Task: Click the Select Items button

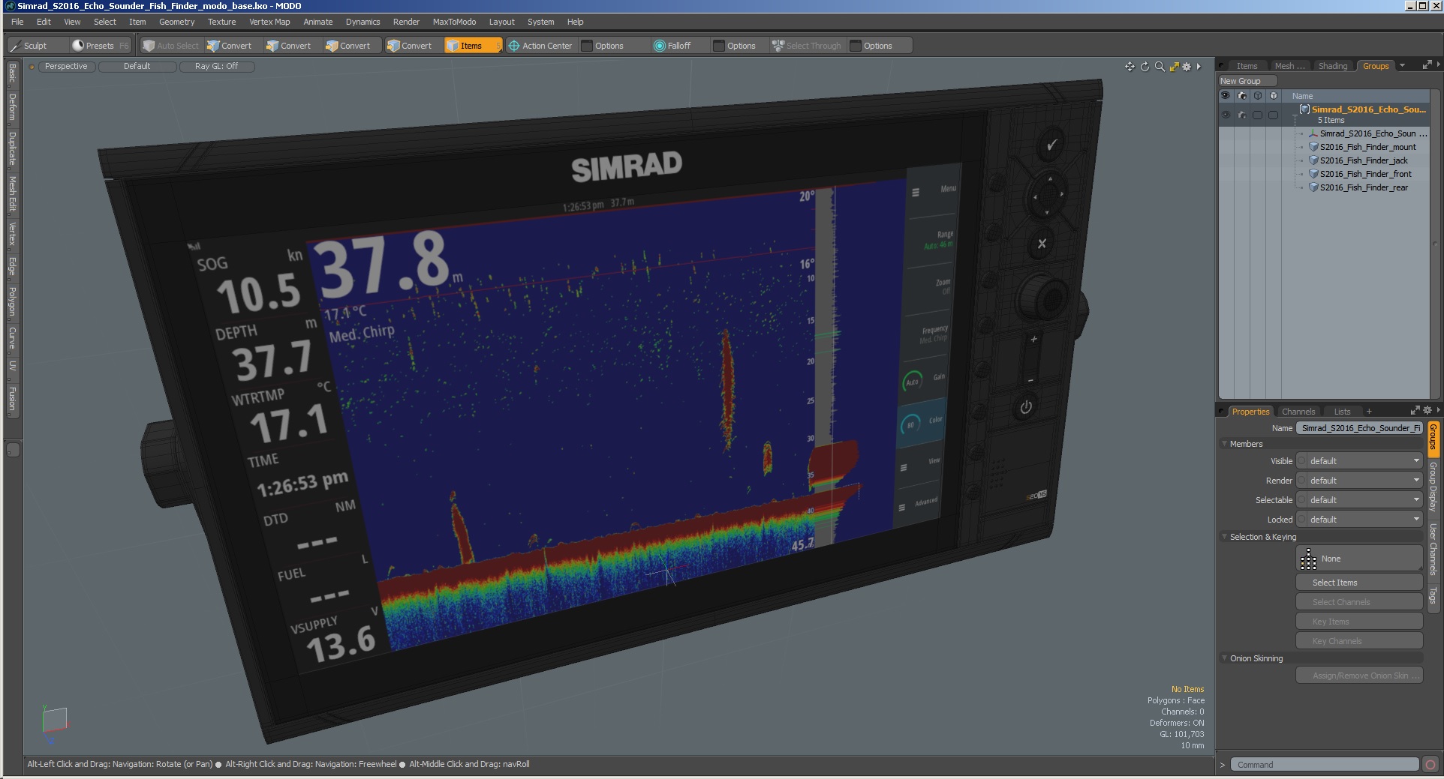Action: click(1359, 583)
